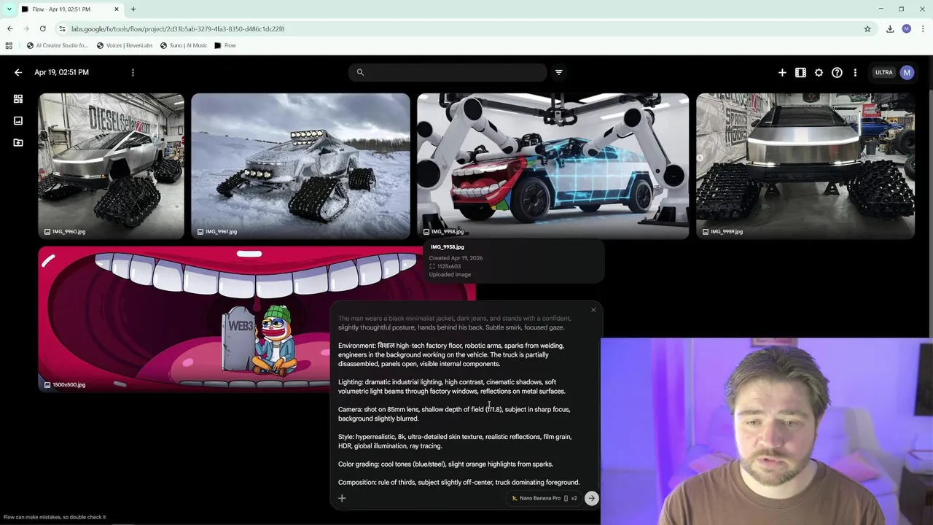Click the IMG_9959.jpg file label

coord(727,232)
